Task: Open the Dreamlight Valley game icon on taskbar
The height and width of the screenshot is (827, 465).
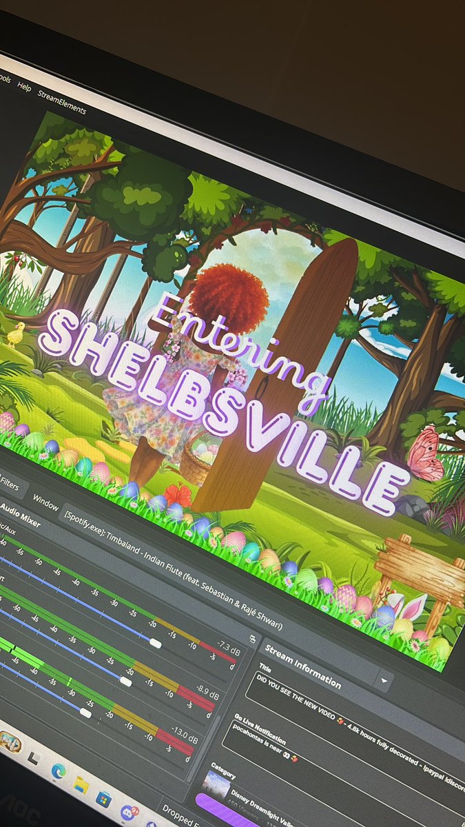Action: point(10,743)
